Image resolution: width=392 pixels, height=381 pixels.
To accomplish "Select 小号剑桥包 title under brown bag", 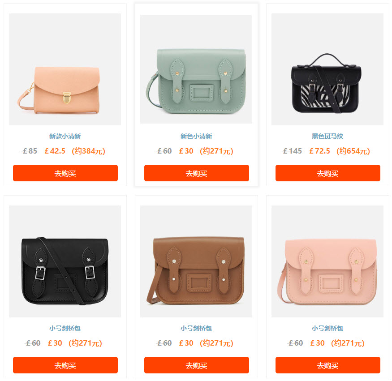I will pos(196,328).
